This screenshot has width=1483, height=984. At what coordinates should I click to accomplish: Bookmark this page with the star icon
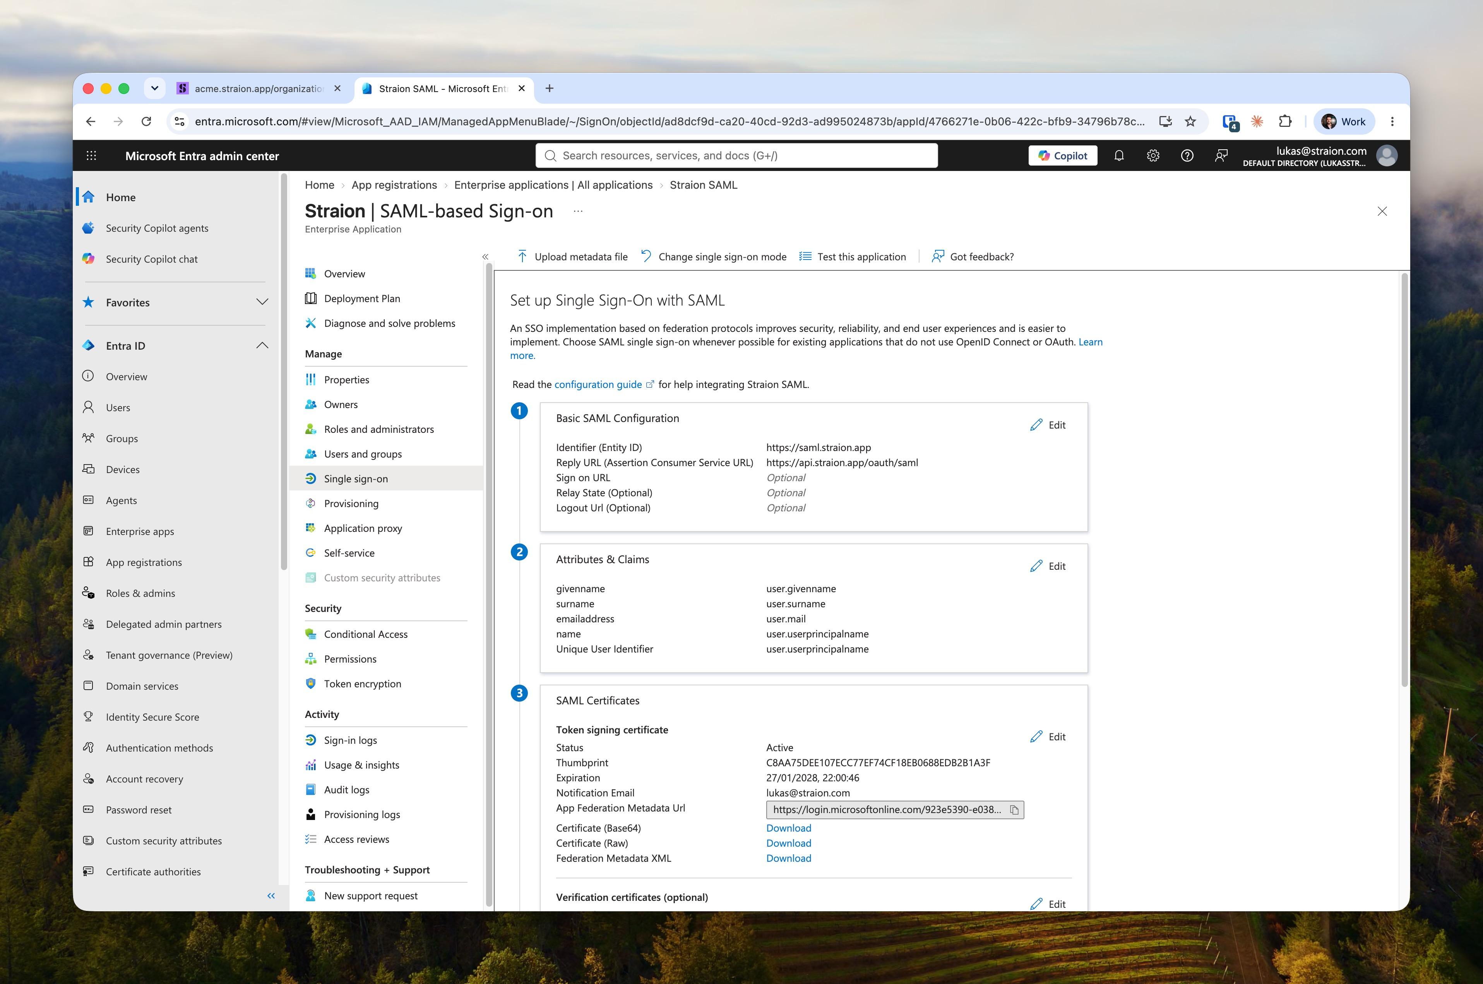pos(1190,122)
